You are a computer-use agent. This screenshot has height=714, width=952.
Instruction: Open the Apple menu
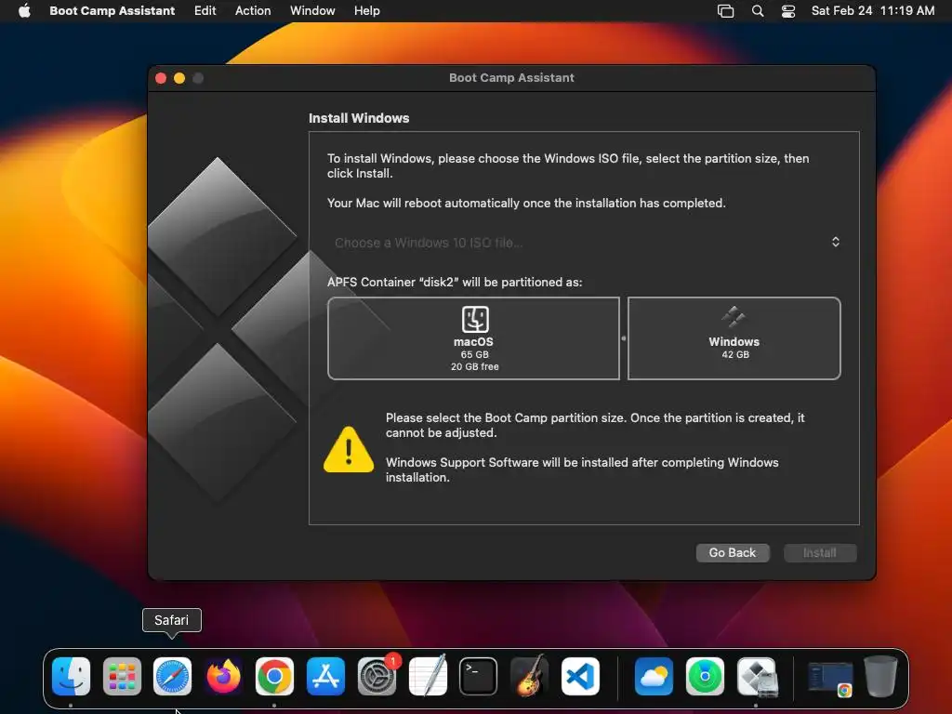pos(24,10)
